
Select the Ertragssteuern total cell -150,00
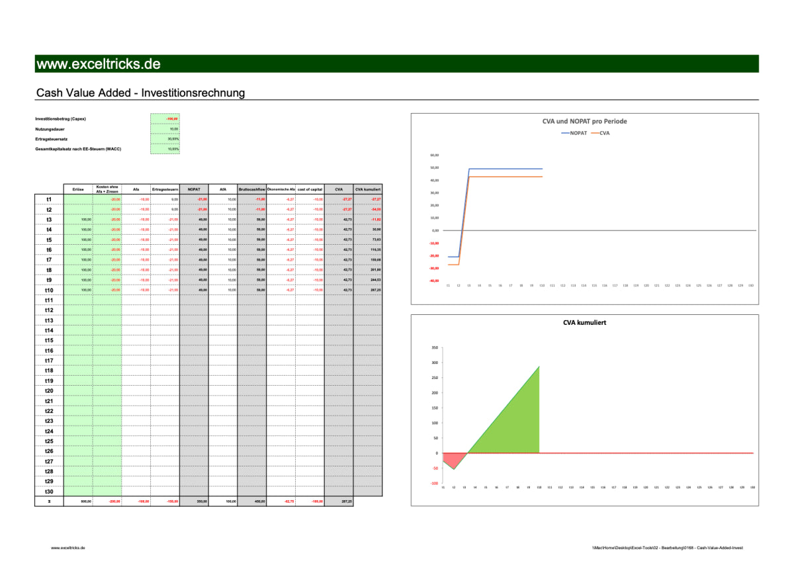[165, 502]
